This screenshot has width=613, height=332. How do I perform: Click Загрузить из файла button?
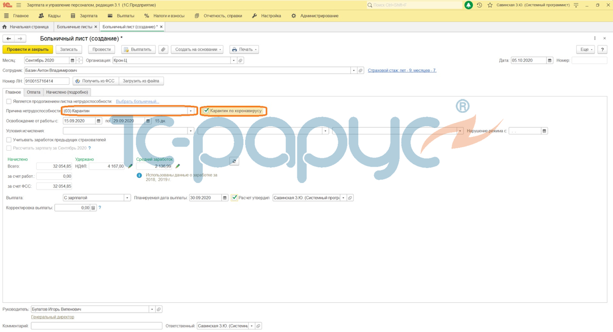click(x=142, y=81)
